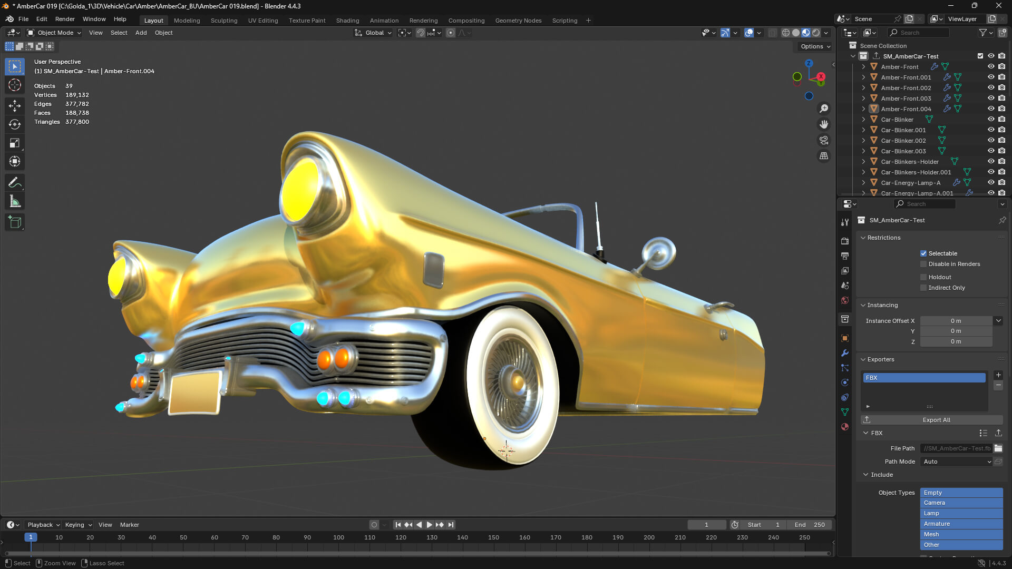Activate the Rotate tool
The width and height of the screenshot is (1012, 569).
pyautogui.click(x=14, y=124)
